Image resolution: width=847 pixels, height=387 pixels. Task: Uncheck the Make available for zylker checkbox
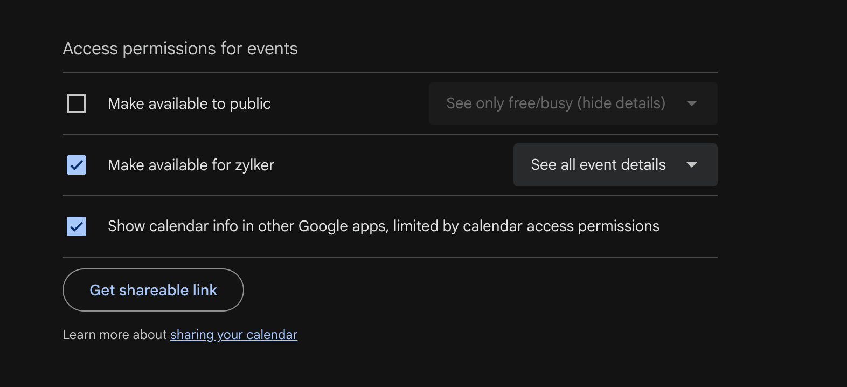(x=77, y=165)
